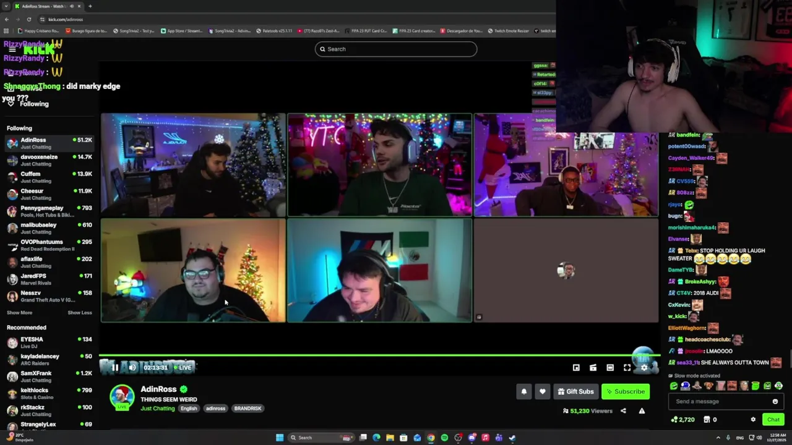Open chat settings gear icon
This screenshot has height=445, width=792.
(753, 420)
